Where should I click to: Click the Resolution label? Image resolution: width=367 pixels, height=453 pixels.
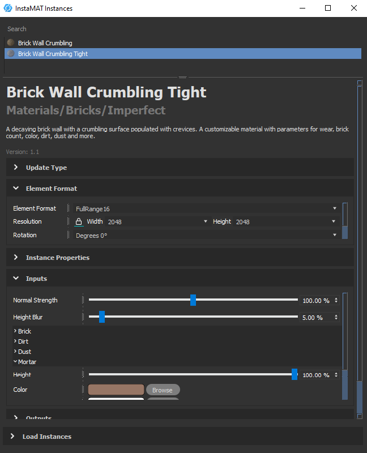pos(27,221)
